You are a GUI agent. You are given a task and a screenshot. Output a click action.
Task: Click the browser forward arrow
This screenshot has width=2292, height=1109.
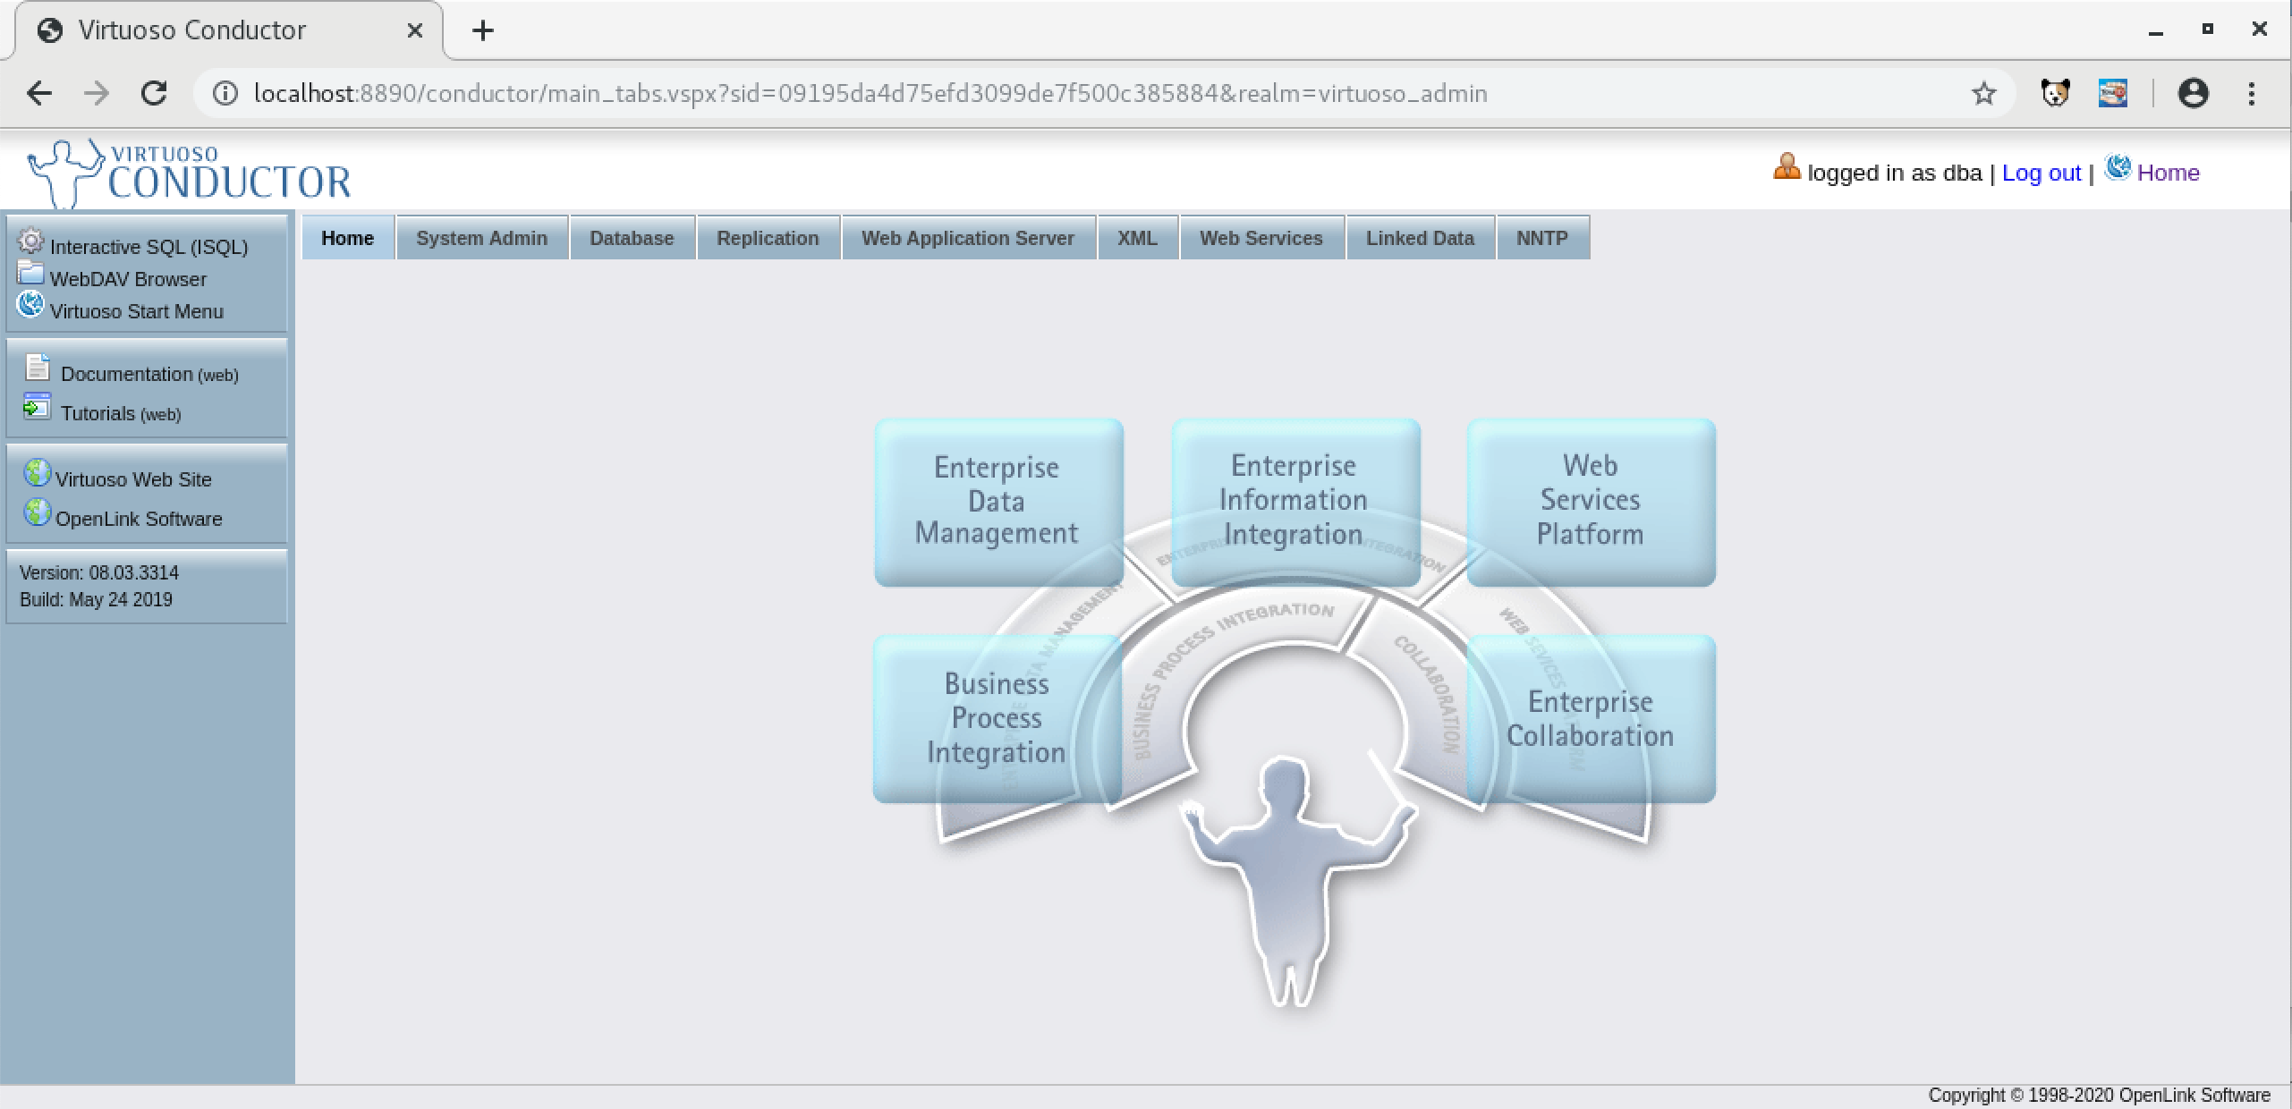pos(97,93)
